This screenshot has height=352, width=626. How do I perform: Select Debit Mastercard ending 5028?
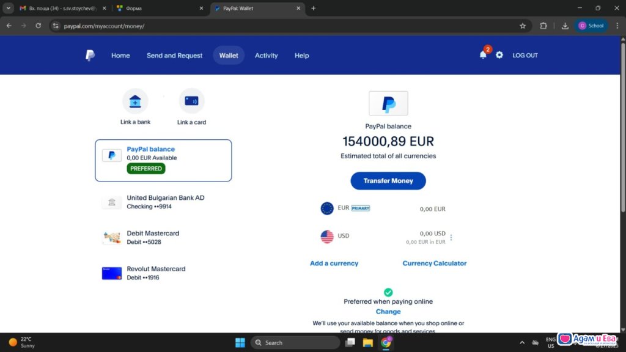point(163,238)
